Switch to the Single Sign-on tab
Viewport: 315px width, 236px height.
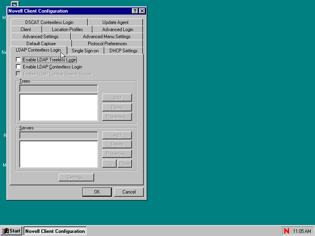(85, 51)
